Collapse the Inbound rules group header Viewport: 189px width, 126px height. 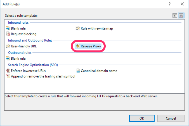[x=18, y=22]
